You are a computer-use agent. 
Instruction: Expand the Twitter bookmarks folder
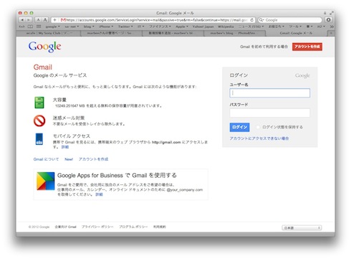[x=125, y=27]
